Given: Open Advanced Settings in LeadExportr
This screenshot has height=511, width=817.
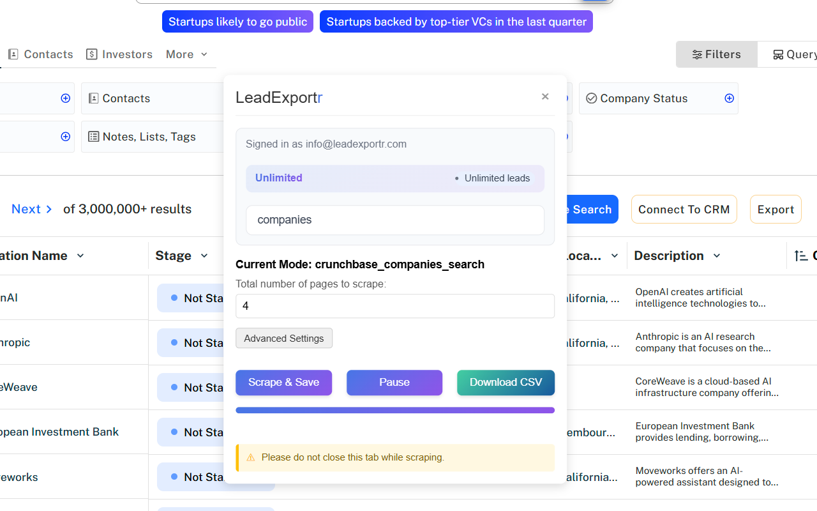Looking at the screenshot, I should (x=284, y=338).
